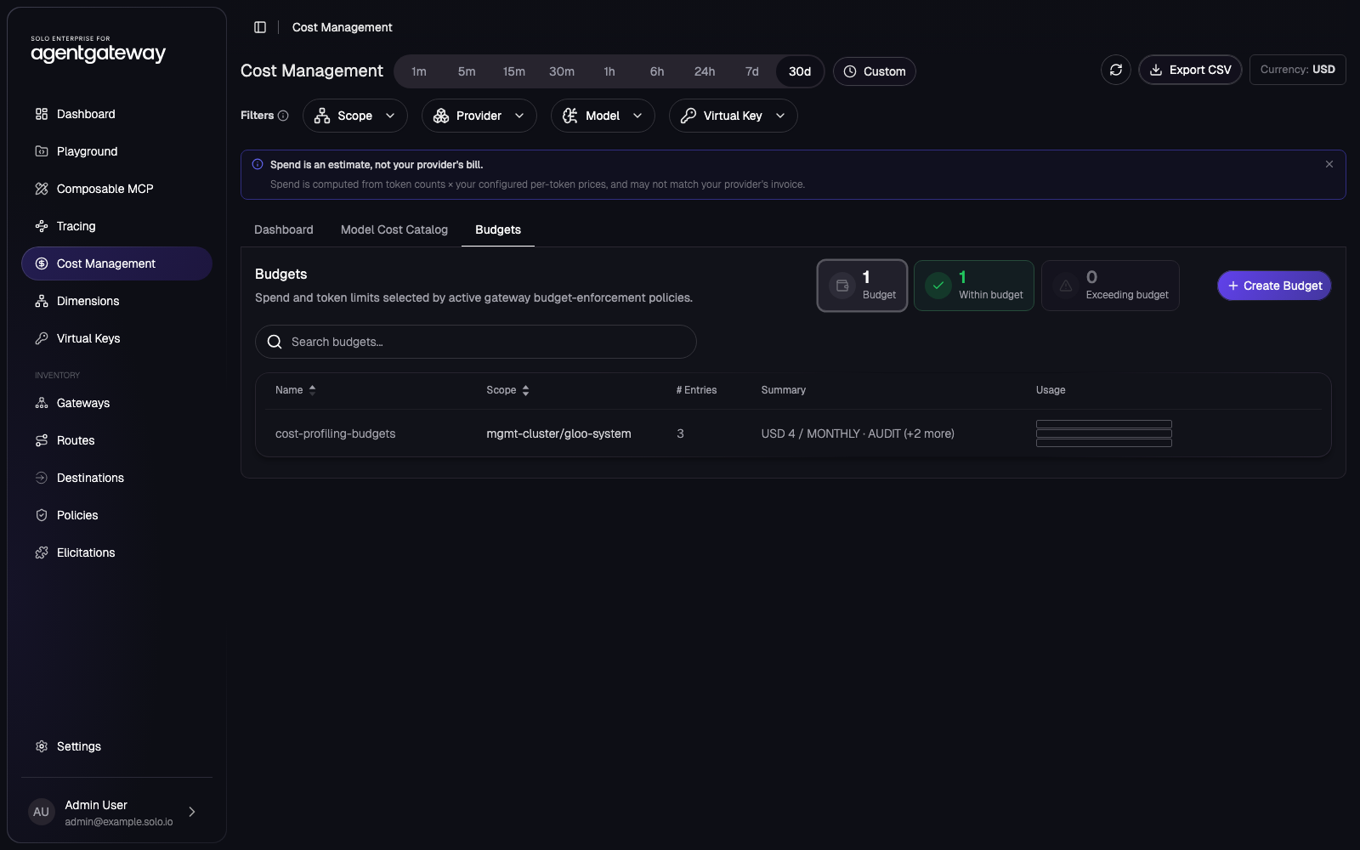Switch to the Model Cost Catalog tab
1360x850 pixels.
394,229
